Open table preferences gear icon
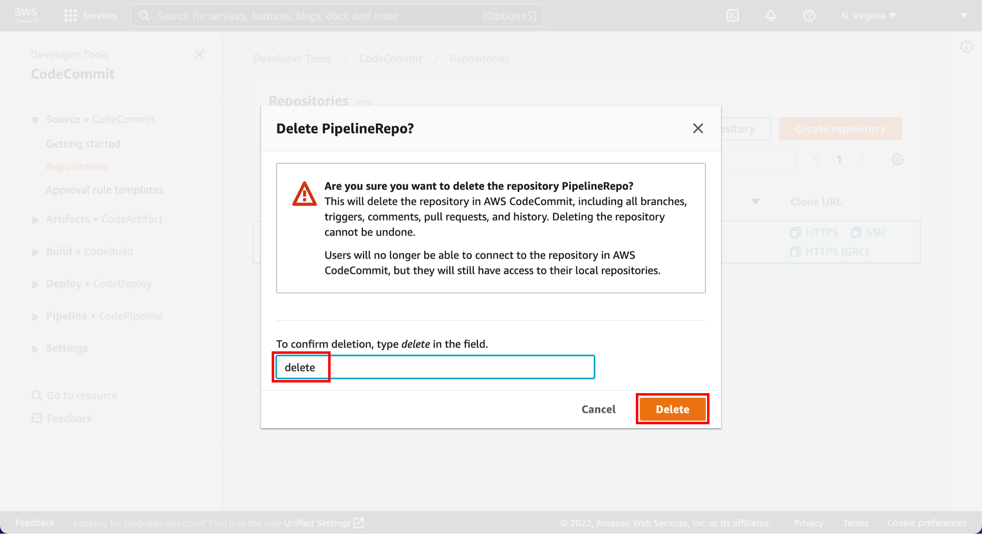Screen dimensions: 982x534 point(897,159)
